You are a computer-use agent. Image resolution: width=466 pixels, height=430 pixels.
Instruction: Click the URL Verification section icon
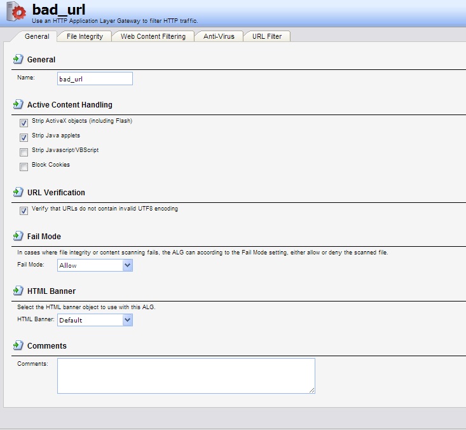(x=18, y=192)
